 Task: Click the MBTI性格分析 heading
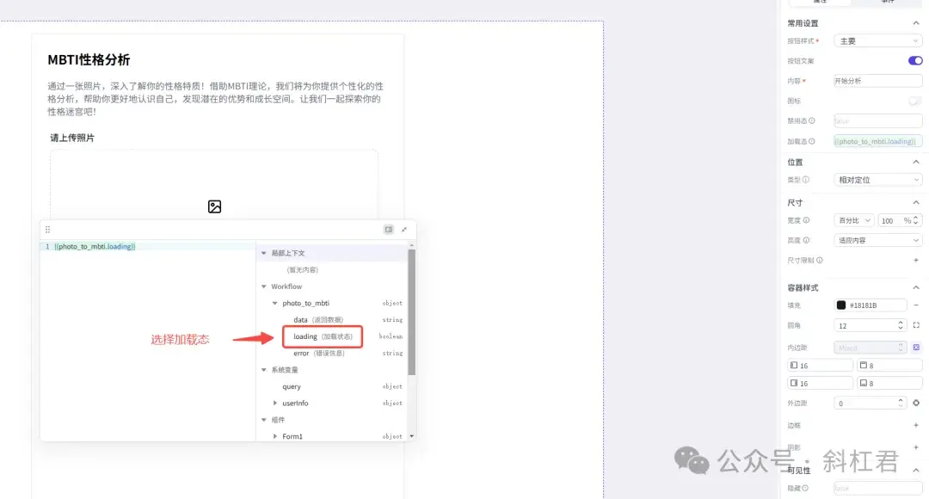point(89,60)
